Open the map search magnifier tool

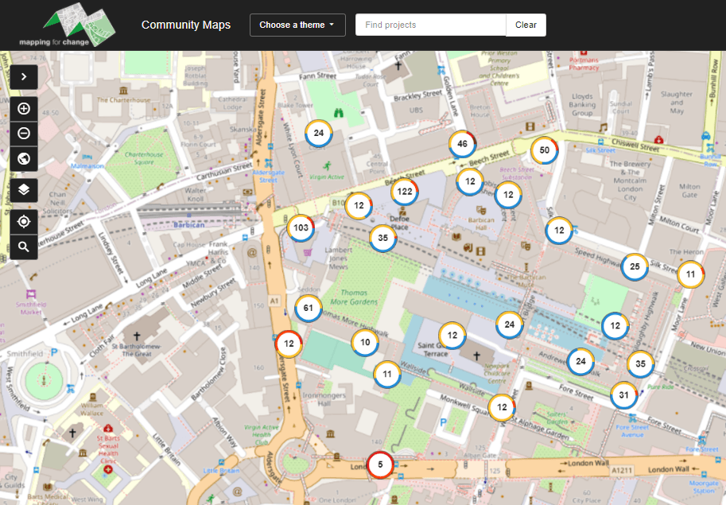coord(24,247)
